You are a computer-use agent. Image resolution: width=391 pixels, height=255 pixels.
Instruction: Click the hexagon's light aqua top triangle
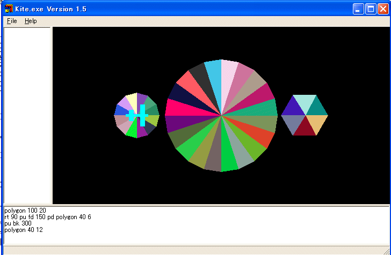[305, 102]
